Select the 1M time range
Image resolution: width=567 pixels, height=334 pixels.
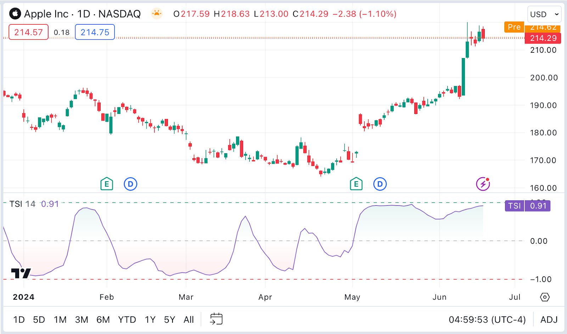click(60, 320)
